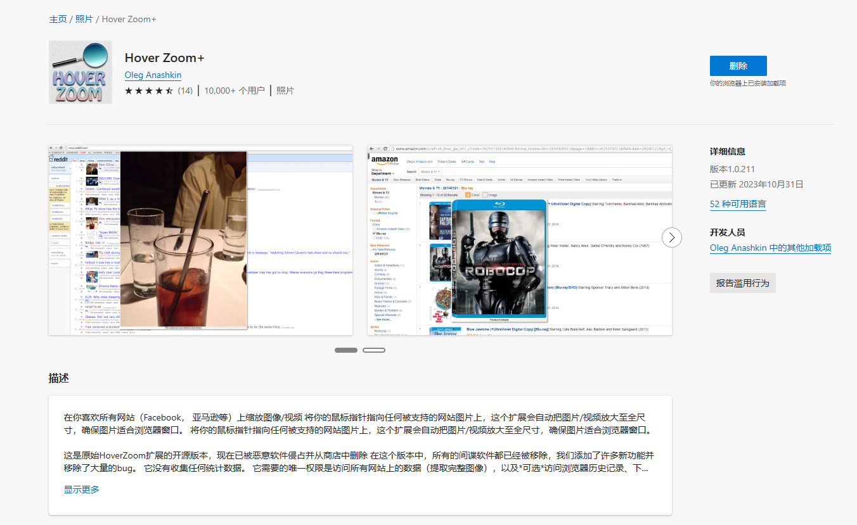Click the 版本1.0.211 text
This screenshot has width=857, height=525.
(x=732, y=169)
